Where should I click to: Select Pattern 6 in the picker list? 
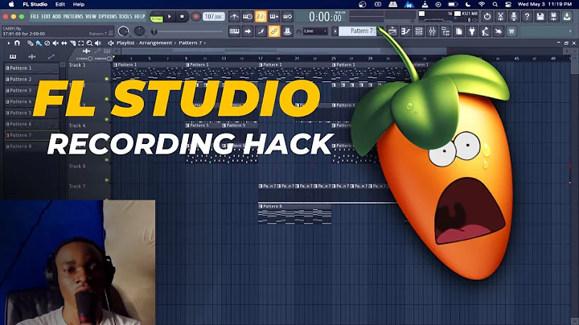31,124
